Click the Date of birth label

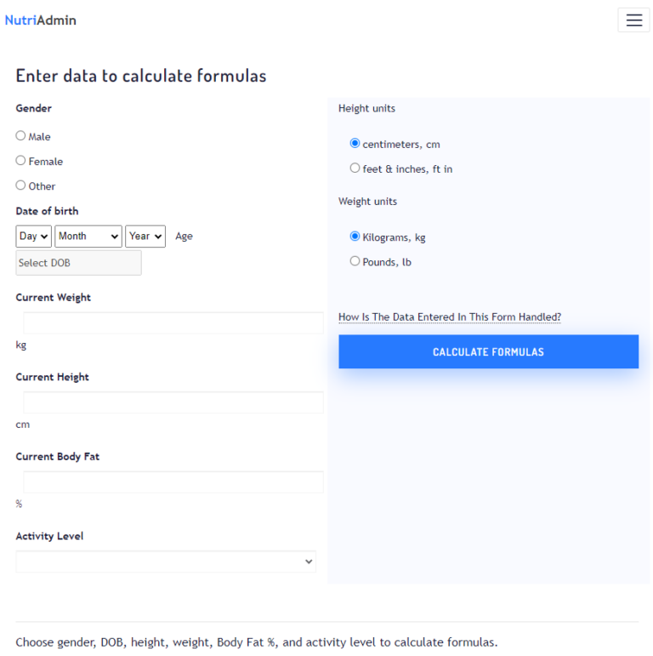47,211
